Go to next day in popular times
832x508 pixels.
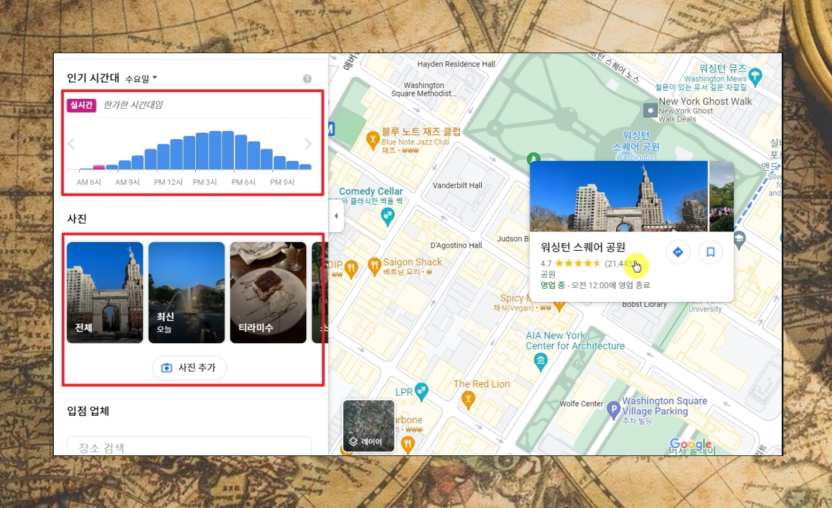click(308, 144)
